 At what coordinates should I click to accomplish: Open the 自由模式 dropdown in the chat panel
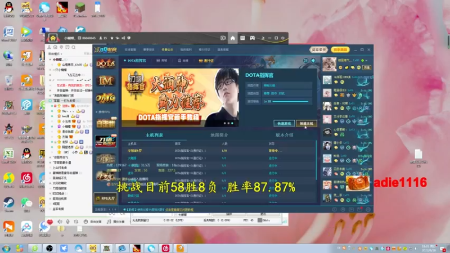coord(55,53)
